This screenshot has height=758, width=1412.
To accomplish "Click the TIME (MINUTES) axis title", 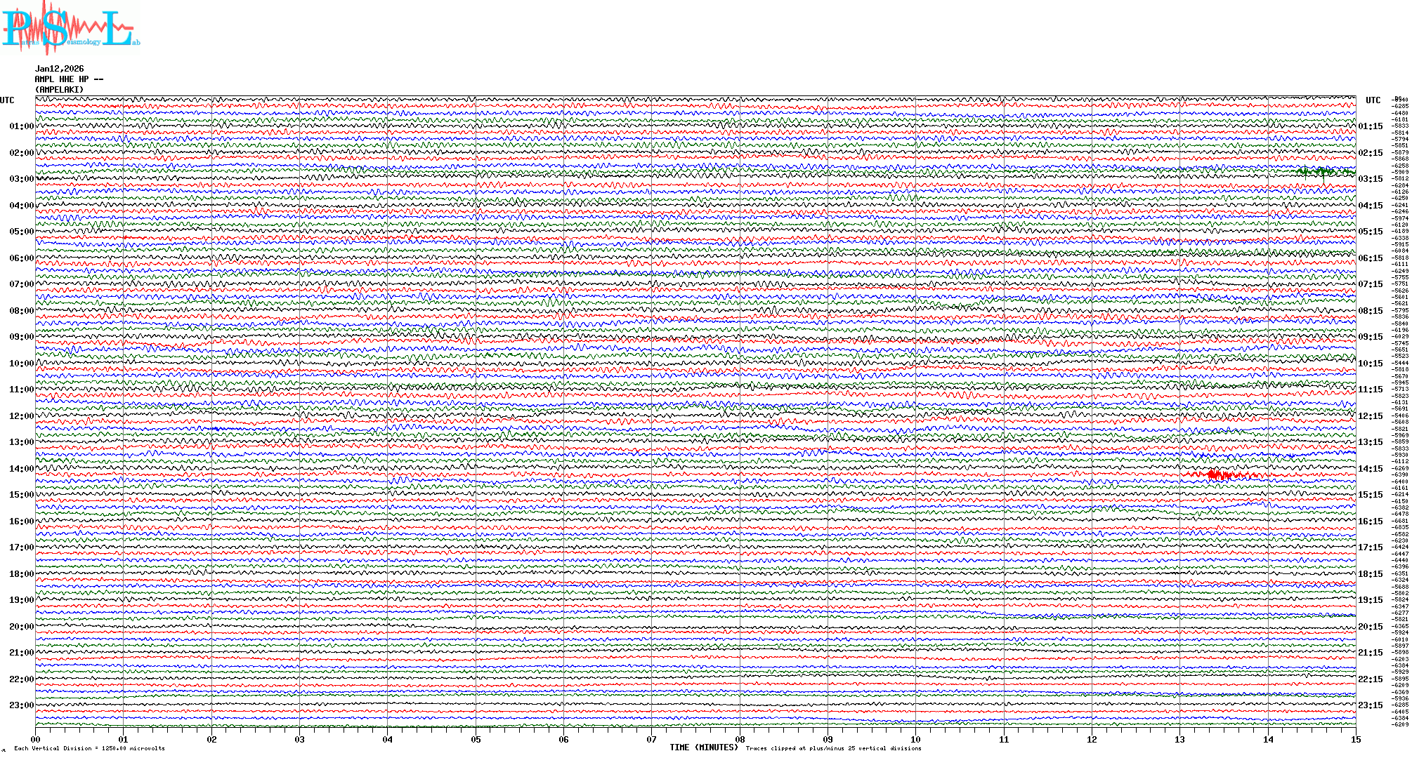I will (703, 747).
